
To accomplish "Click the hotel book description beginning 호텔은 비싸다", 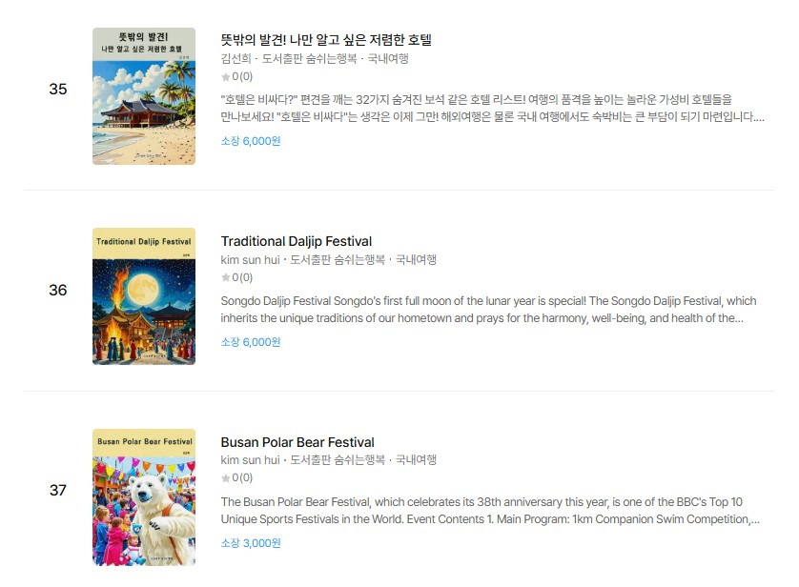I will tap(492, 108).
